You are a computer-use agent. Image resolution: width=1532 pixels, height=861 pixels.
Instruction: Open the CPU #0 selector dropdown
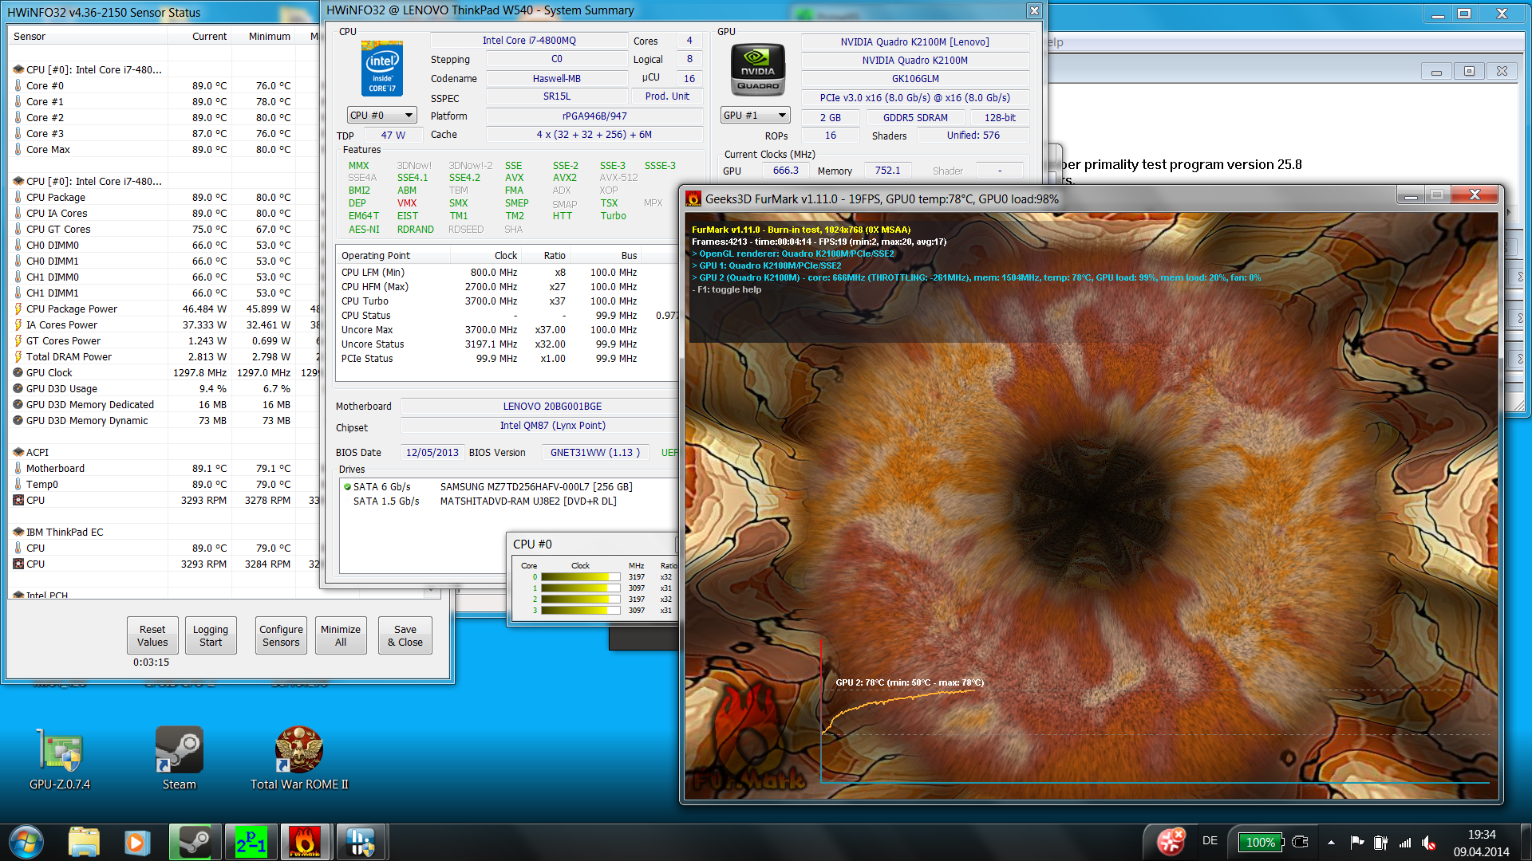[382, 116]
